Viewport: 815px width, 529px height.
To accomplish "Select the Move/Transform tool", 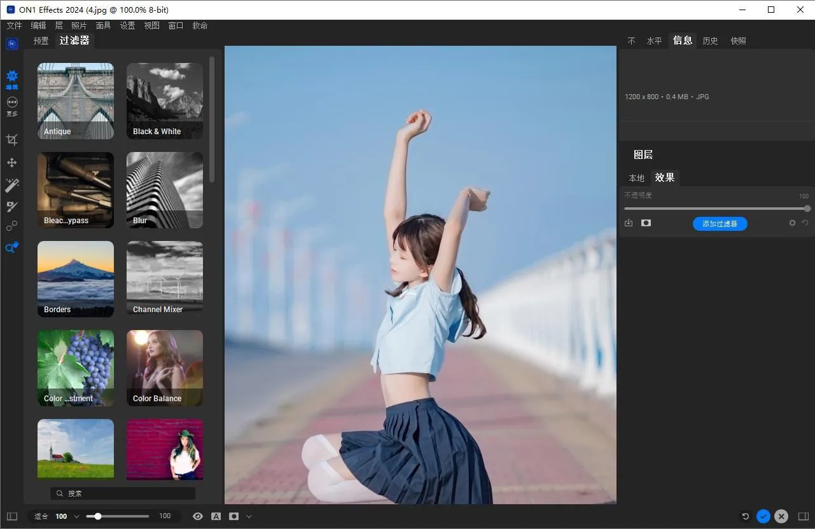I will (11, 163).
